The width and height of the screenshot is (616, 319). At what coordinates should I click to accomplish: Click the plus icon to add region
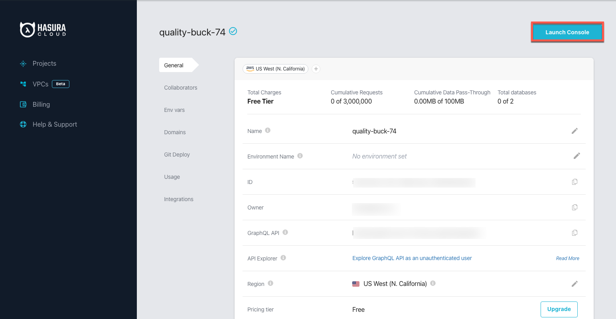click(x=316, y=69)
